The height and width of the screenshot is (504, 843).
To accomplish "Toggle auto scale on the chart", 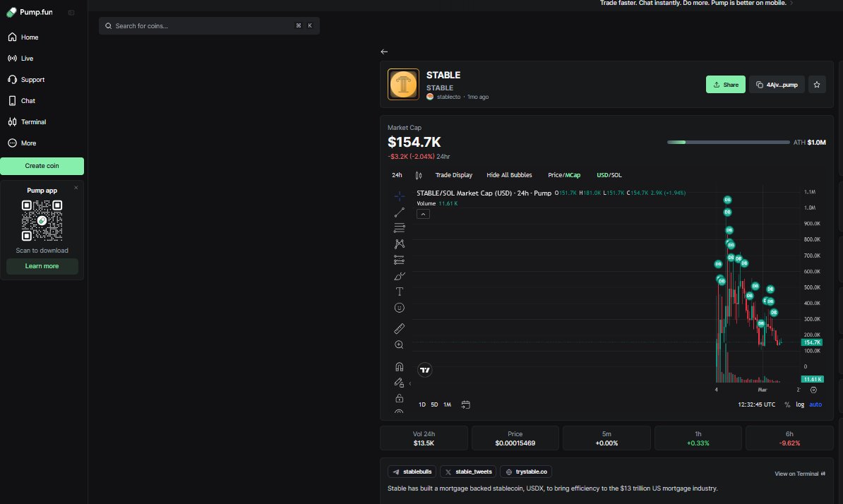I will (x=815, y=404).
